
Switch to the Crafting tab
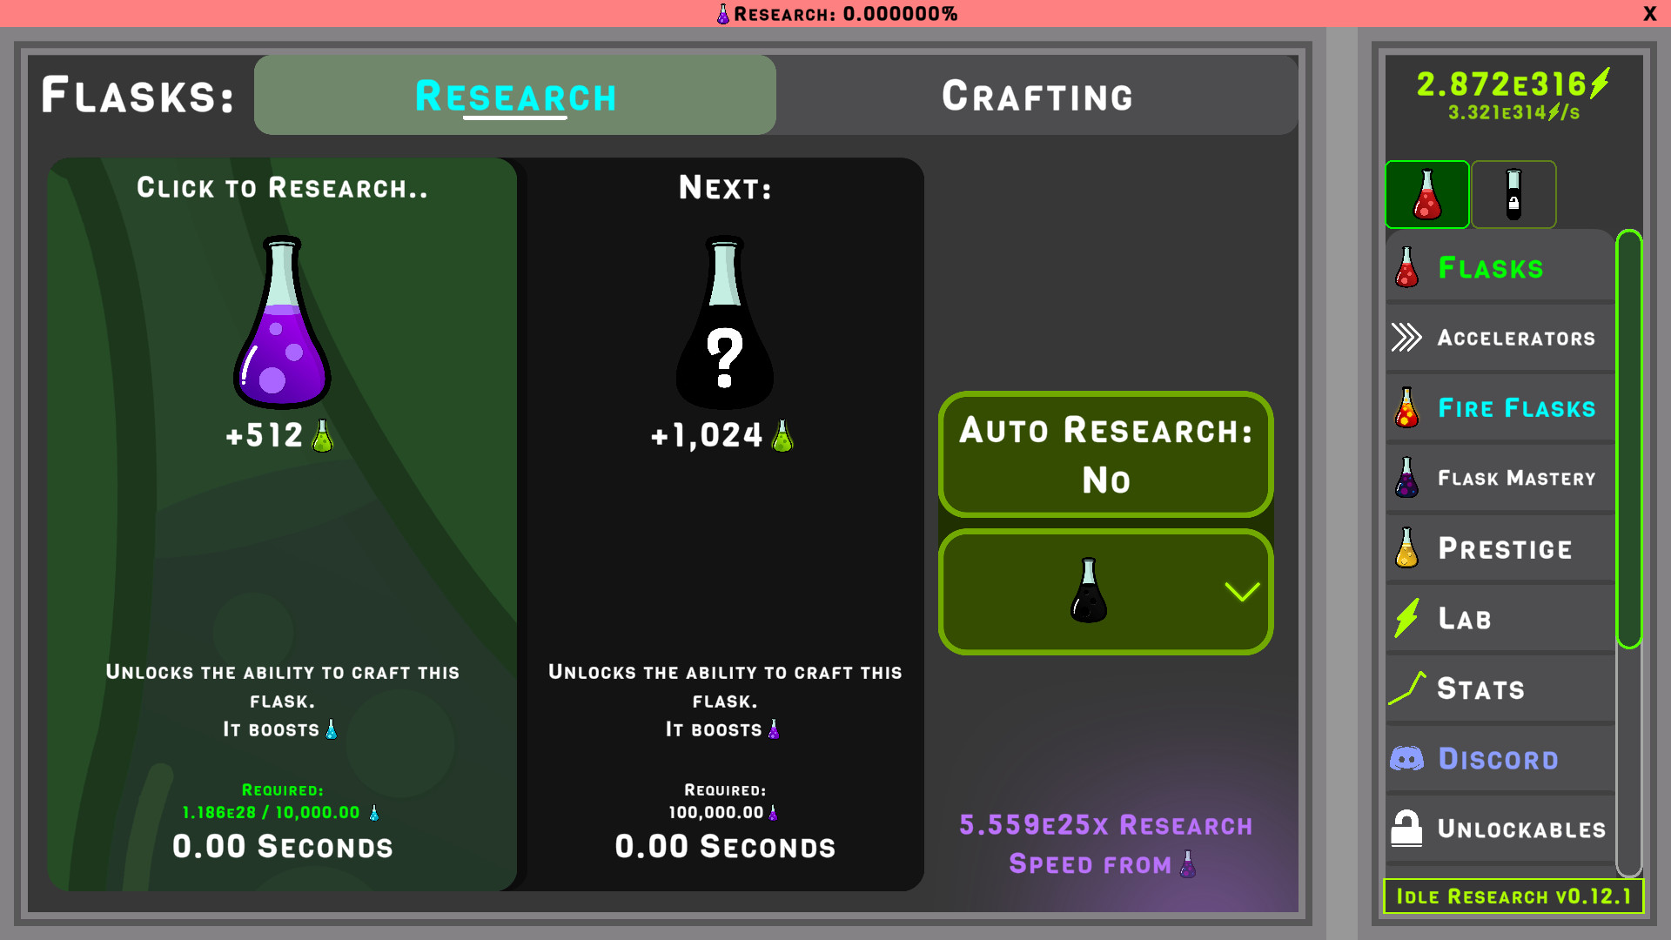coord(1037,96)
